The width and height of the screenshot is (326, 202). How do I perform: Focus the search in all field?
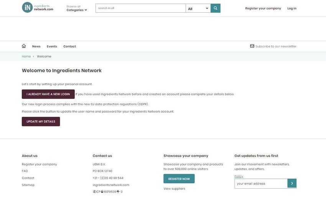[141, 8]
